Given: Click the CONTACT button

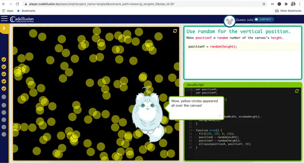Looking at the screenshot, I should pyautogui.click(x=264, y=20).
